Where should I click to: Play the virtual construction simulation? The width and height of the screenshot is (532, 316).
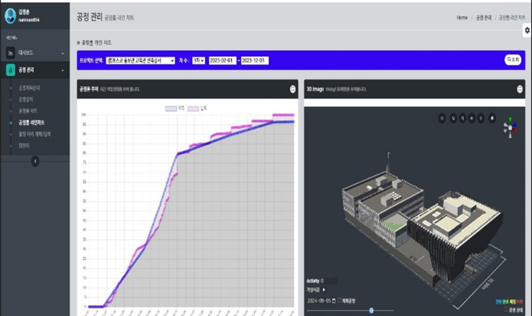(x=324, y=289)
